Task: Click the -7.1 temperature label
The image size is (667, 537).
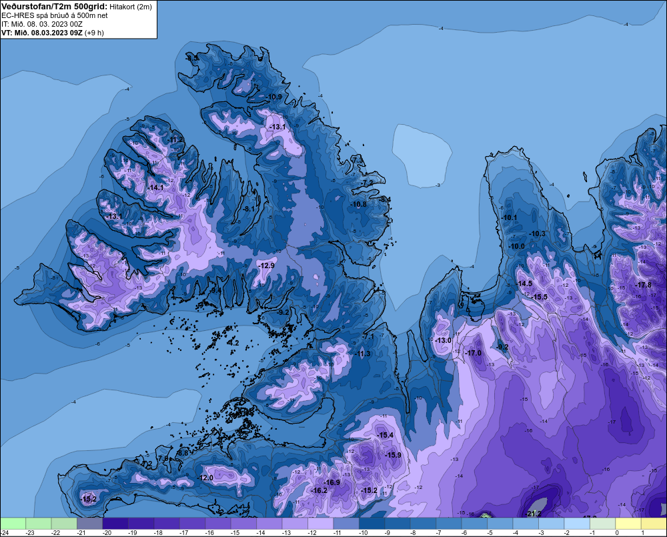Action: pos(368,337)
